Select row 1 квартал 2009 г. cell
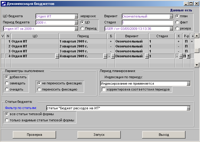This screenshot has width=200, height=142. tap(83, 41)
